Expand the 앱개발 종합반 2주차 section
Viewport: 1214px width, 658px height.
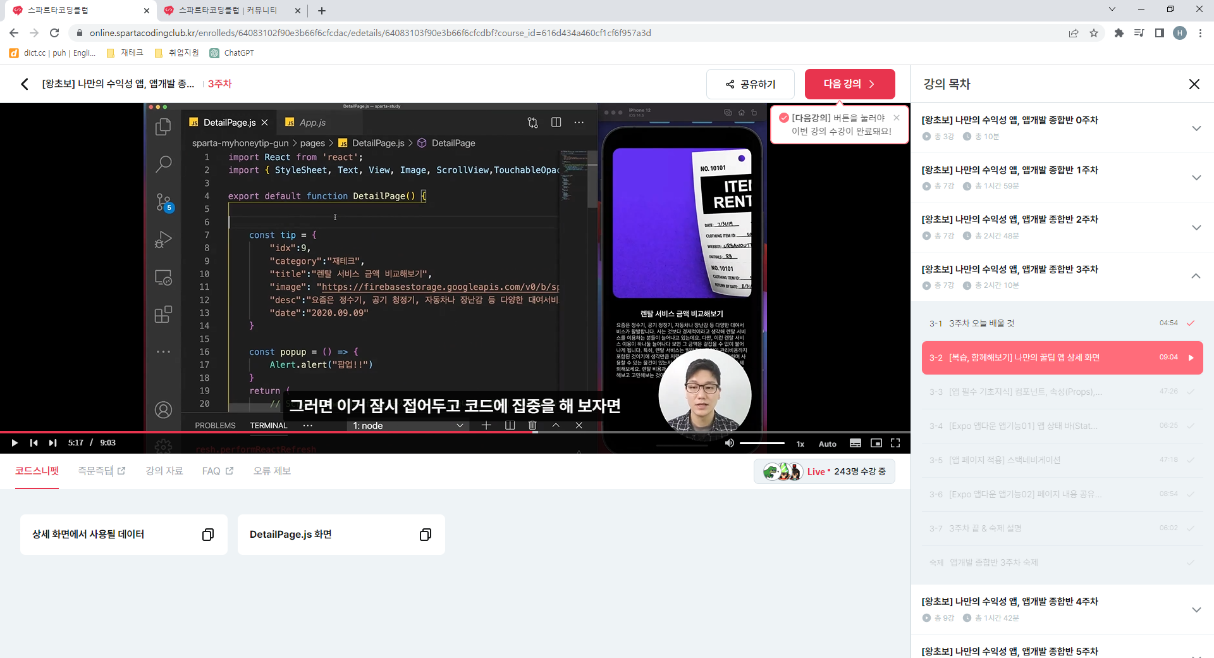(x=1196, y=227)
